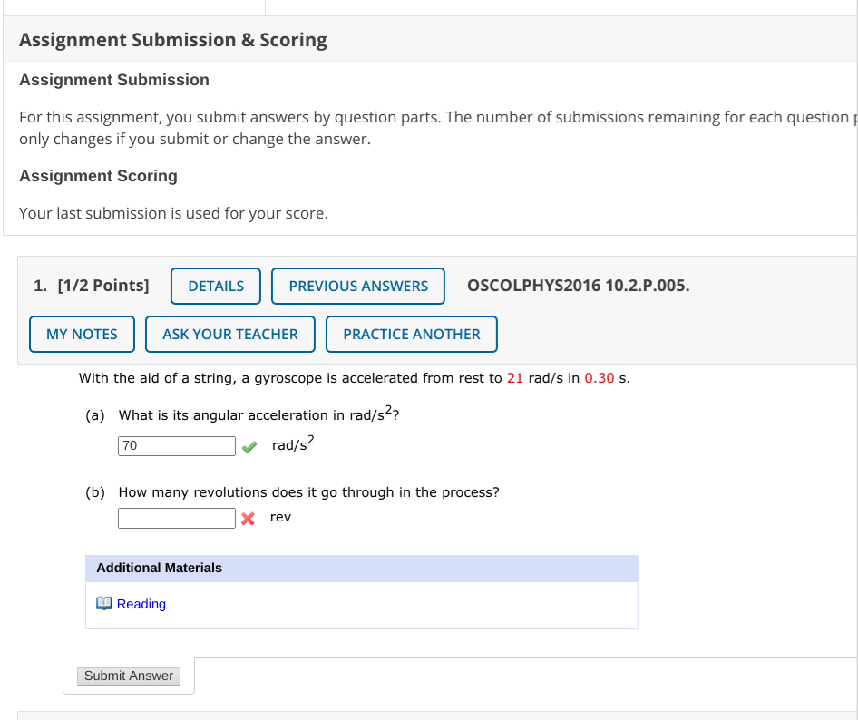Image resolution: width=858 pixels, height=720 pixels.
Task: Click the Submit Answer button
Action: click(x=129, y=676)
